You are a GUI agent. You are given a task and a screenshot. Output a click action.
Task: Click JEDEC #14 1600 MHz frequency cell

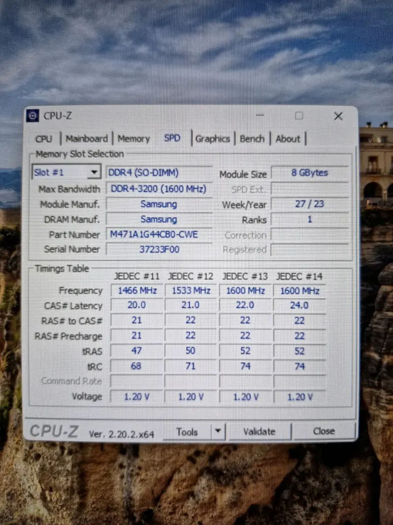pos(300,291)
